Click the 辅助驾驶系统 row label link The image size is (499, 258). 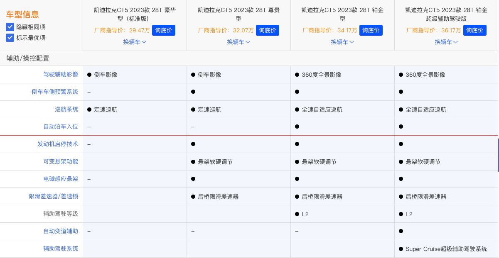point(61,249)
